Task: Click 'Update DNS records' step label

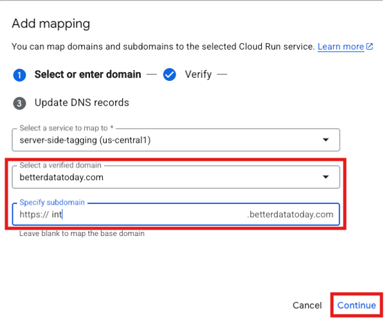Action: point(82,102)
